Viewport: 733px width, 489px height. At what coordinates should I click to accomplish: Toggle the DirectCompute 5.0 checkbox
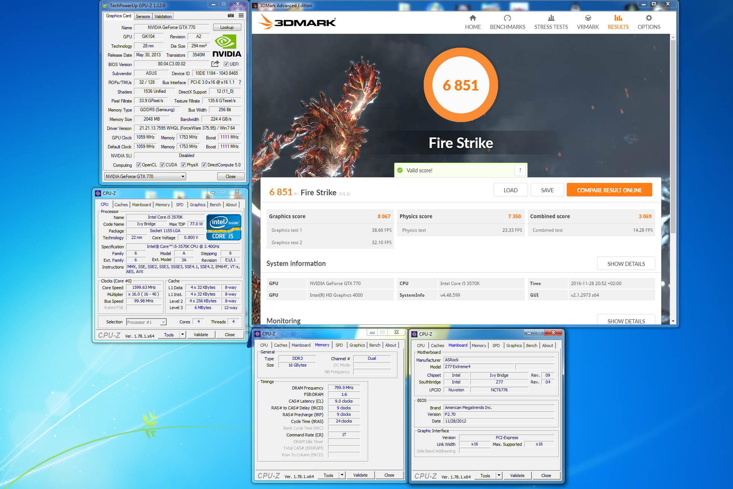pos(204,165)
